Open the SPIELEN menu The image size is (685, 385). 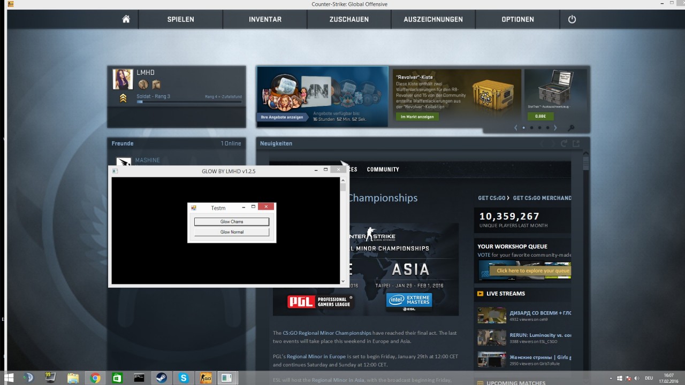pos(181,19)
